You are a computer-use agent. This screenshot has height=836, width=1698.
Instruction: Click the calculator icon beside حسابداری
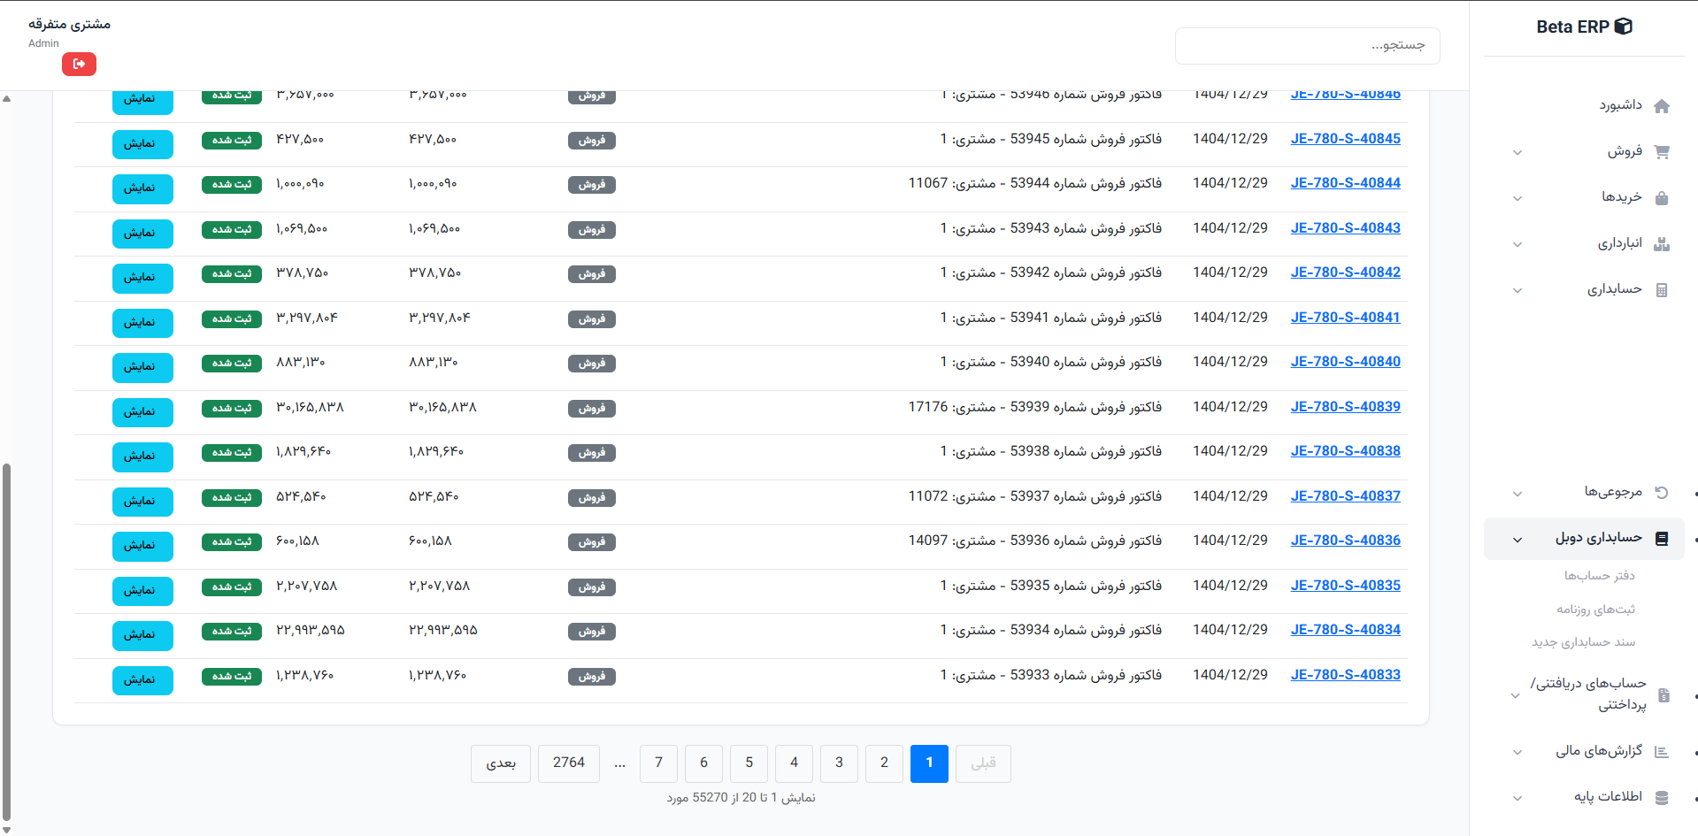pyautogui.click(x=1662, y=289)
